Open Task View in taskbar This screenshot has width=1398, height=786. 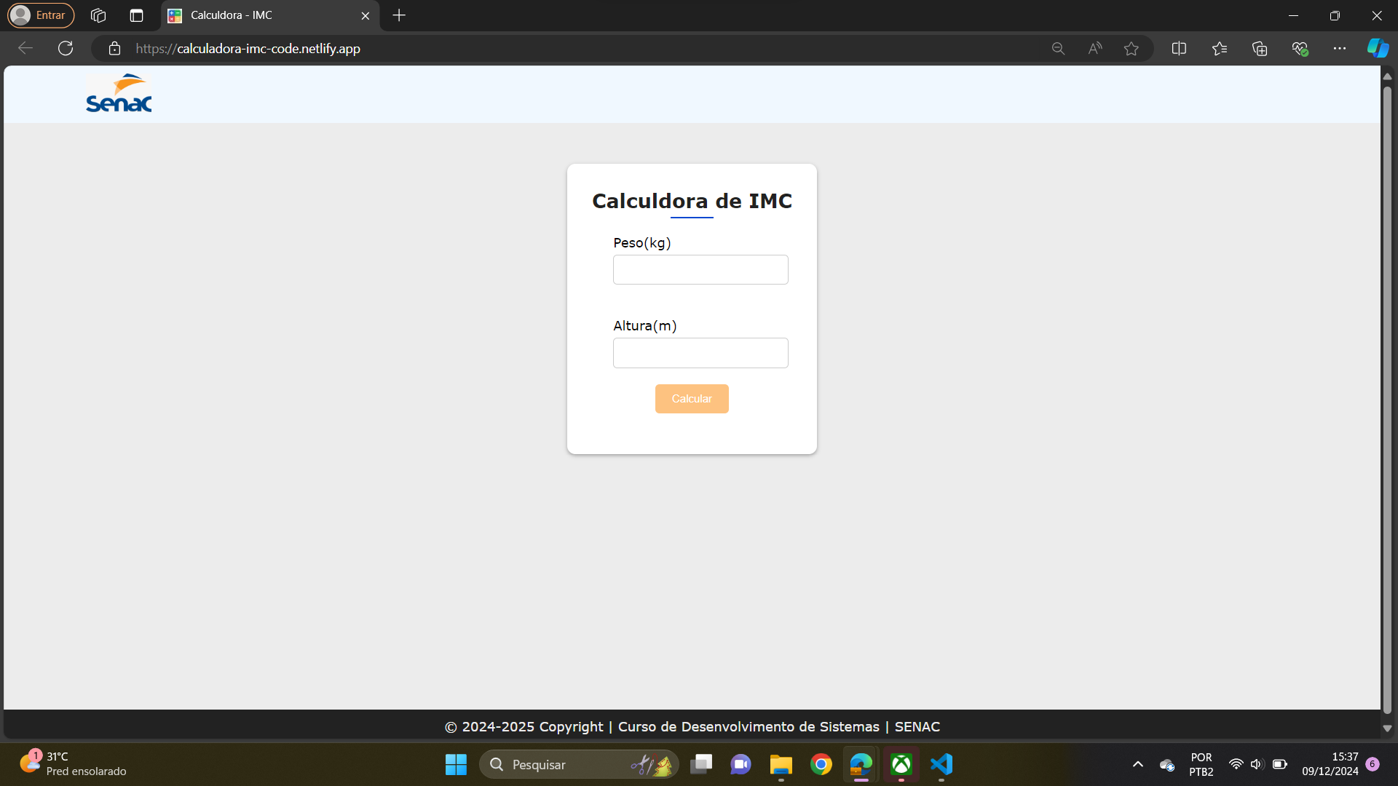pos(701,764)
